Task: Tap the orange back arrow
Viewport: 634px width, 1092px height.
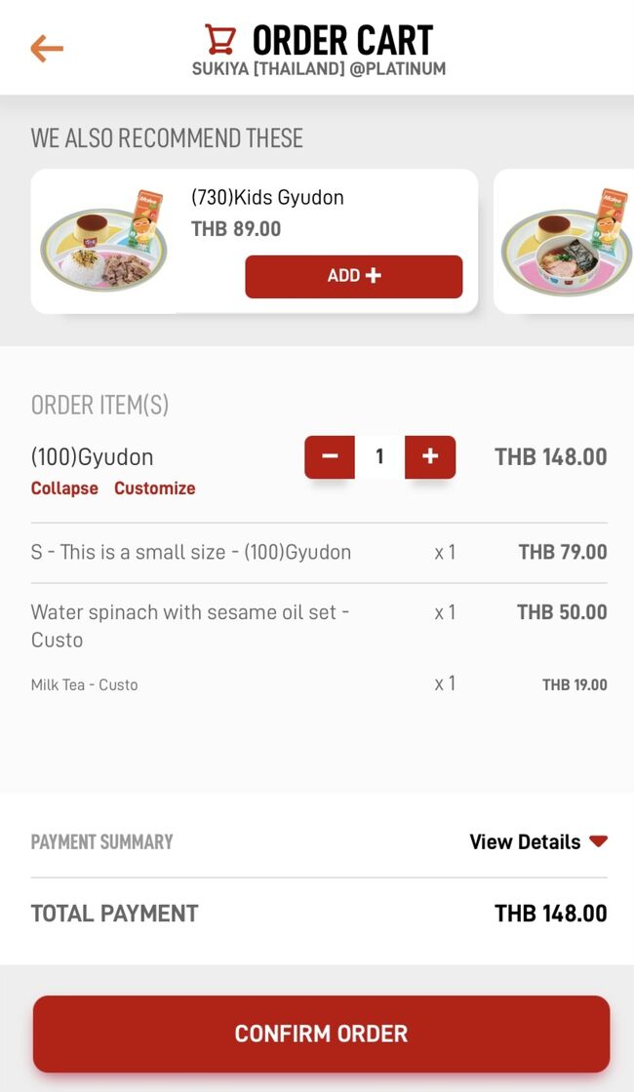Action: pyautogui.click(x=46, y=48)
